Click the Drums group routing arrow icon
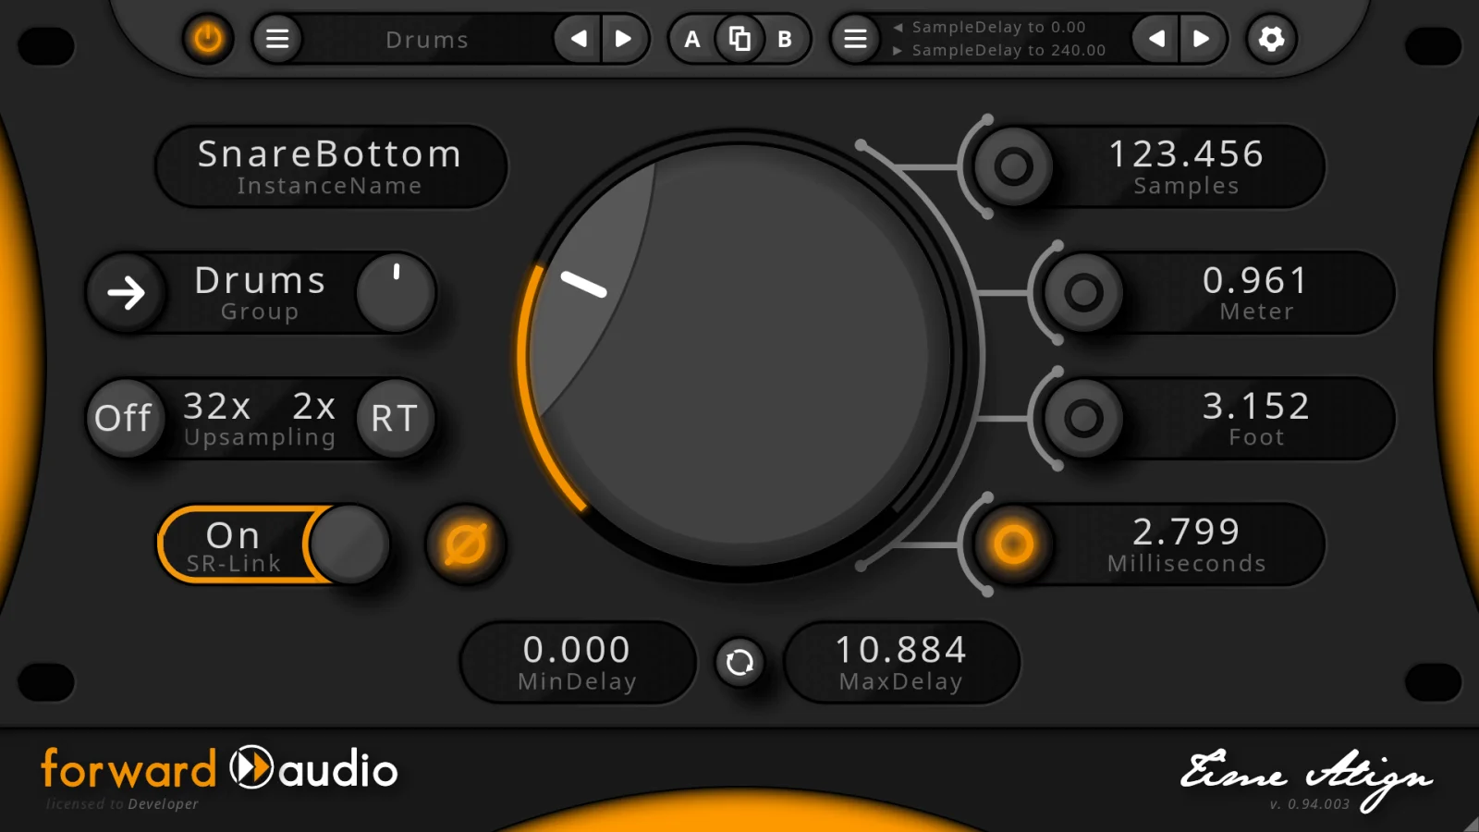Image resolution: width=1479 pixels, height=832 pixels. point(125,293)
